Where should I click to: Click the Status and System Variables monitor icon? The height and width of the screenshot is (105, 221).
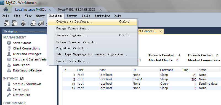coord(9,59)
